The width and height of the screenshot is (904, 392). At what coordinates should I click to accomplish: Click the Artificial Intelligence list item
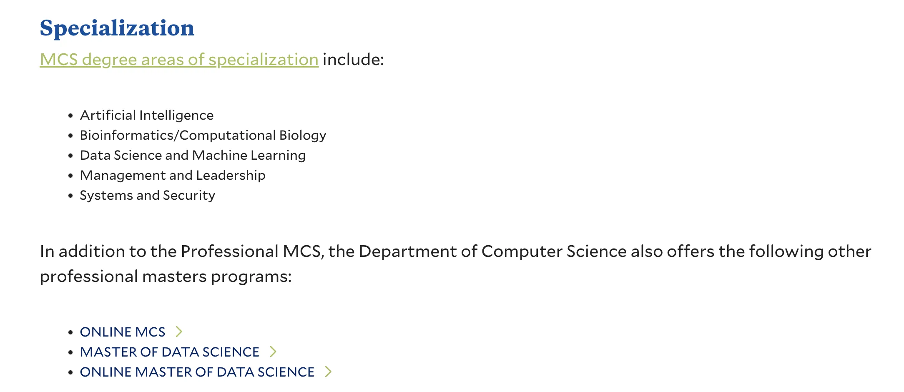click(x=146, y=115)
